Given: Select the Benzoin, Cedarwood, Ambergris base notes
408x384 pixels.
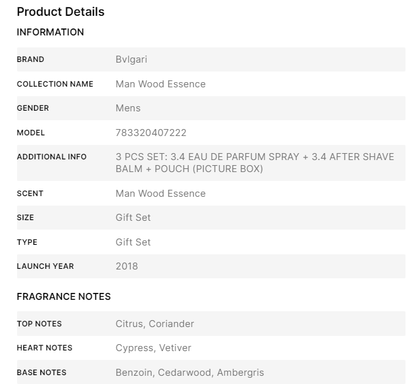Looking at the screenshot, I should coord(189,373).
